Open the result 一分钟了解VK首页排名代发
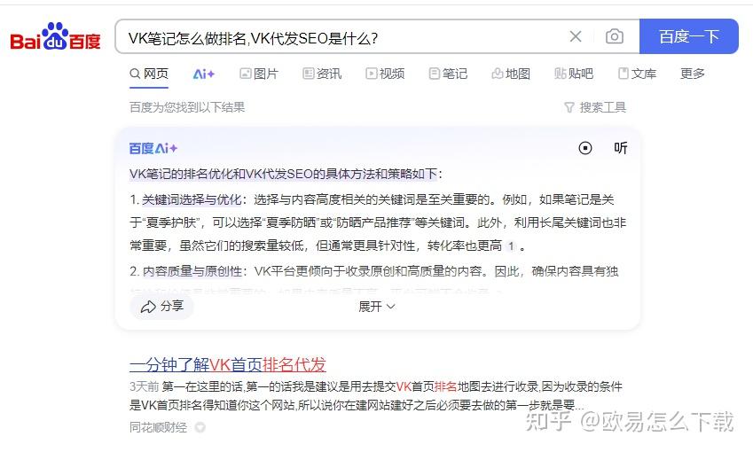This screenshot has height=452, width=753. 228,365
